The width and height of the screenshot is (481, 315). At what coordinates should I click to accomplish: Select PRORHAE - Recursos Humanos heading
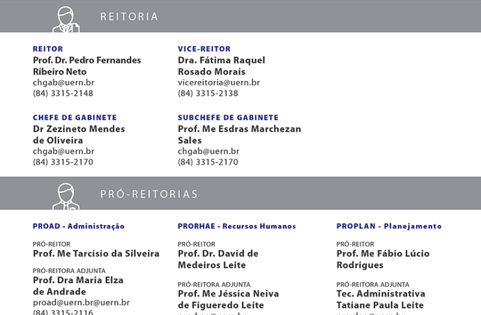(x=237, y=226)
